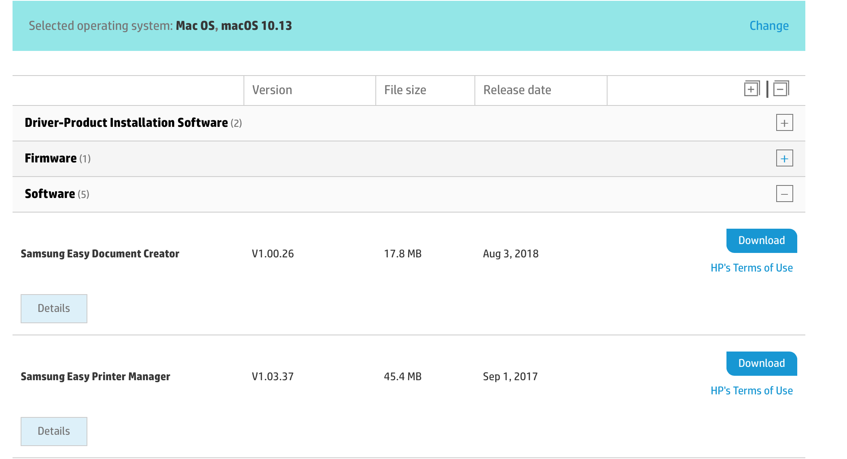Click release date Aug 3, 2018

[510, 254]
